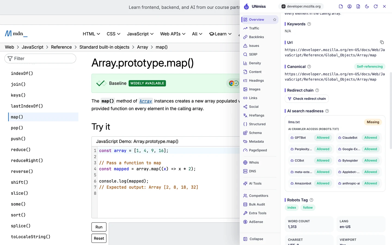
Task: Collapse the UNmiss sidebar
Action: pyautogui.click(x=253, y=239)
